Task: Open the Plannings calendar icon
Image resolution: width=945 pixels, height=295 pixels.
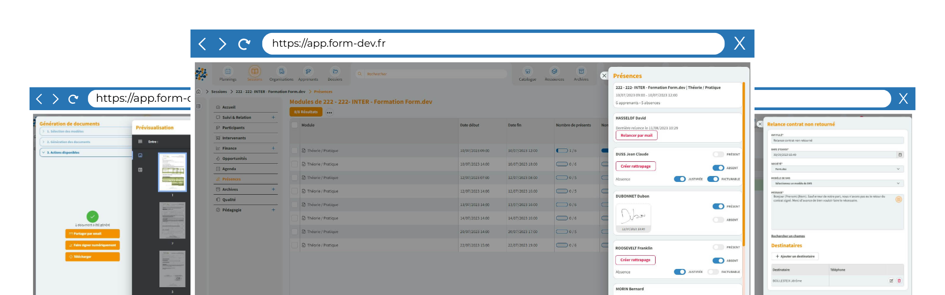Action: (x=227, y=71)
